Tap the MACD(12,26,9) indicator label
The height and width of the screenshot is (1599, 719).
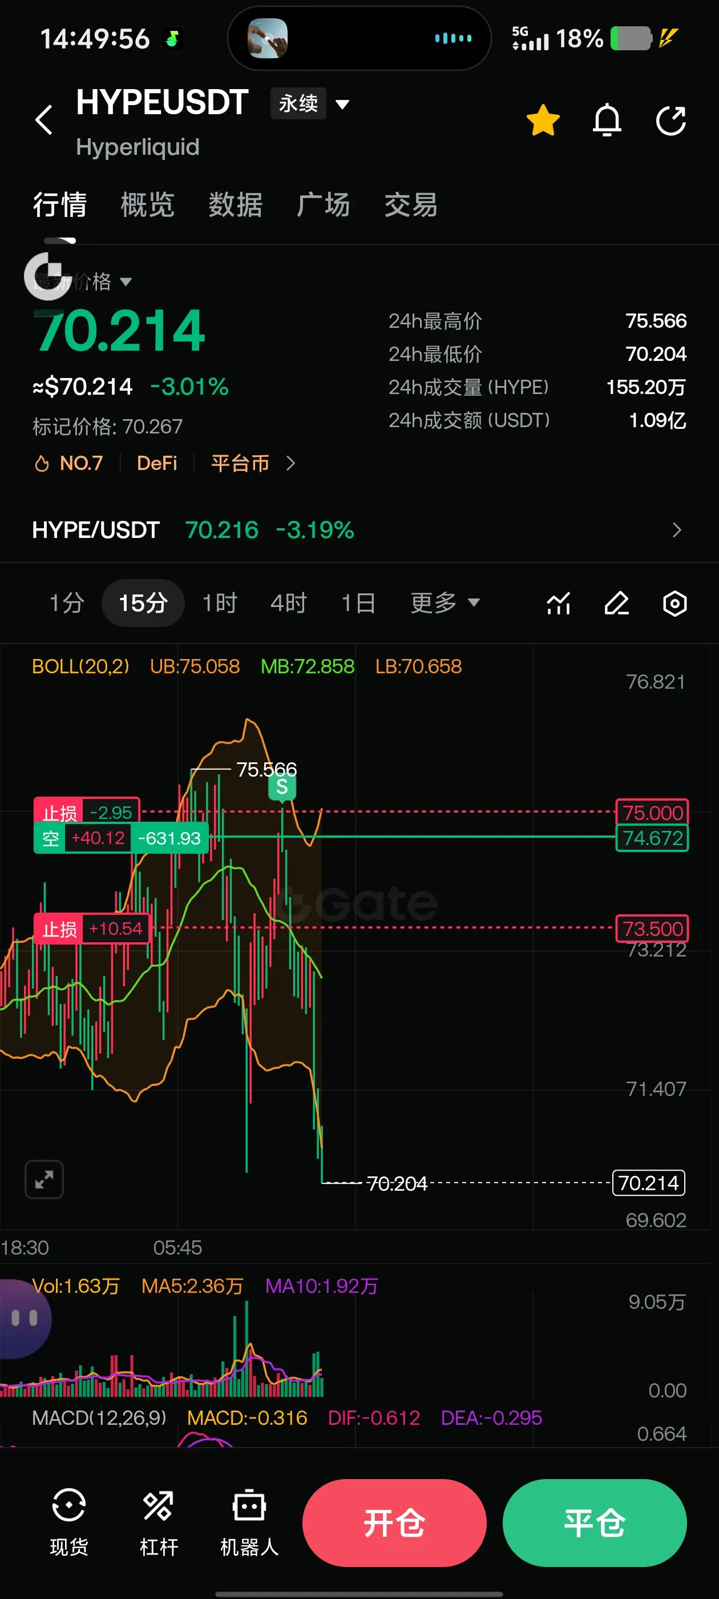tap(99, 1418)
